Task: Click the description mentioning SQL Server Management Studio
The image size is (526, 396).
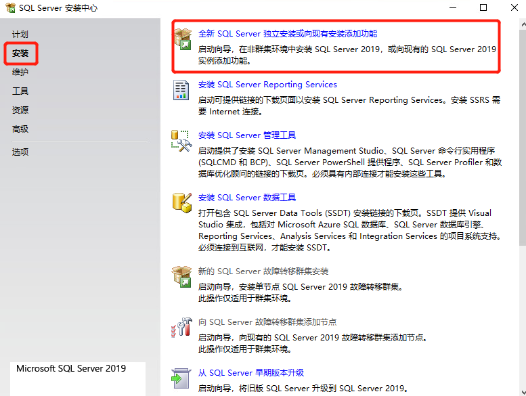Action: (x=350, y=162)
